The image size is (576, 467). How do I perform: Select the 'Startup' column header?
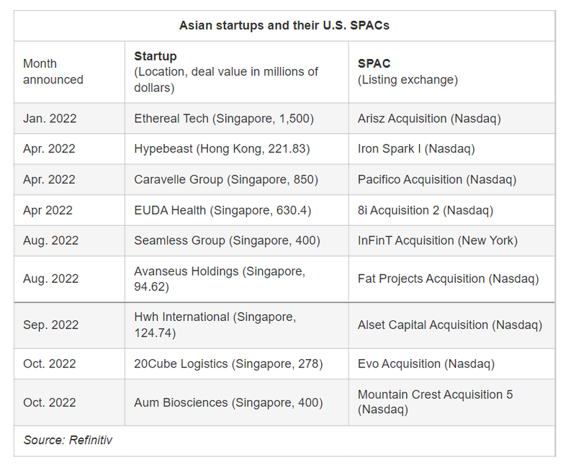[x=155, y=56]
